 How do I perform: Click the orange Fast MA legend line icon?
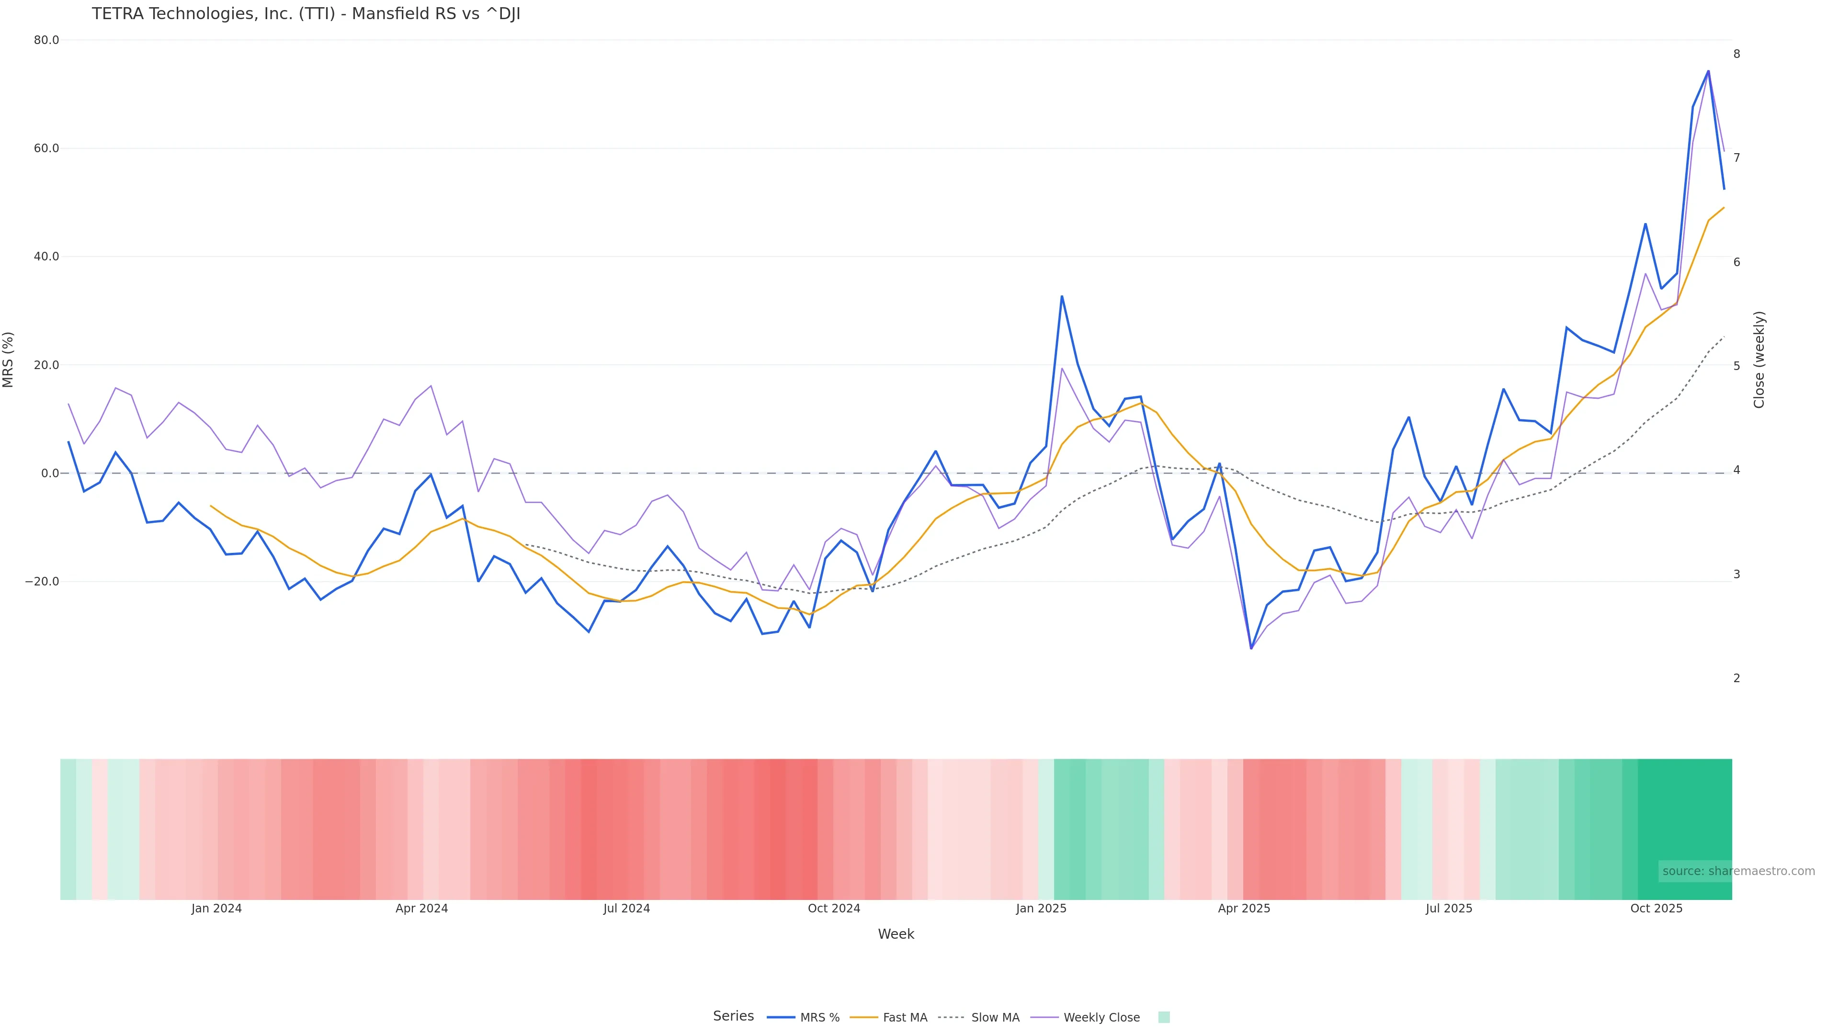click(x=864, y=1018)
